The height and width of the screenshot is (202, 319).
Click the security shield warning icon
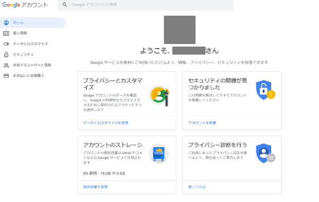(265, 90)
